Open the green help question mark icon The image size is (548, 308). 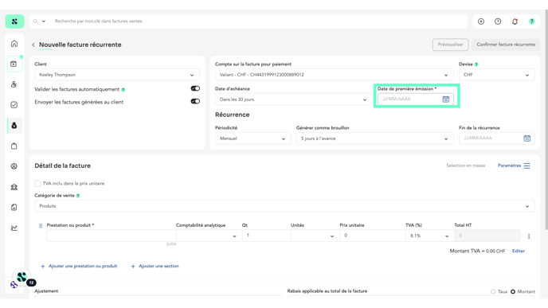coord(531,21)
